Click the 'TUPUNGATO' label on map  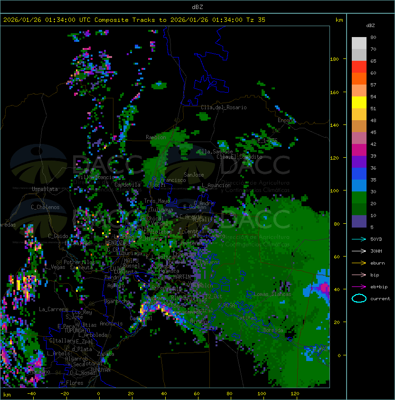click(77, 330)
